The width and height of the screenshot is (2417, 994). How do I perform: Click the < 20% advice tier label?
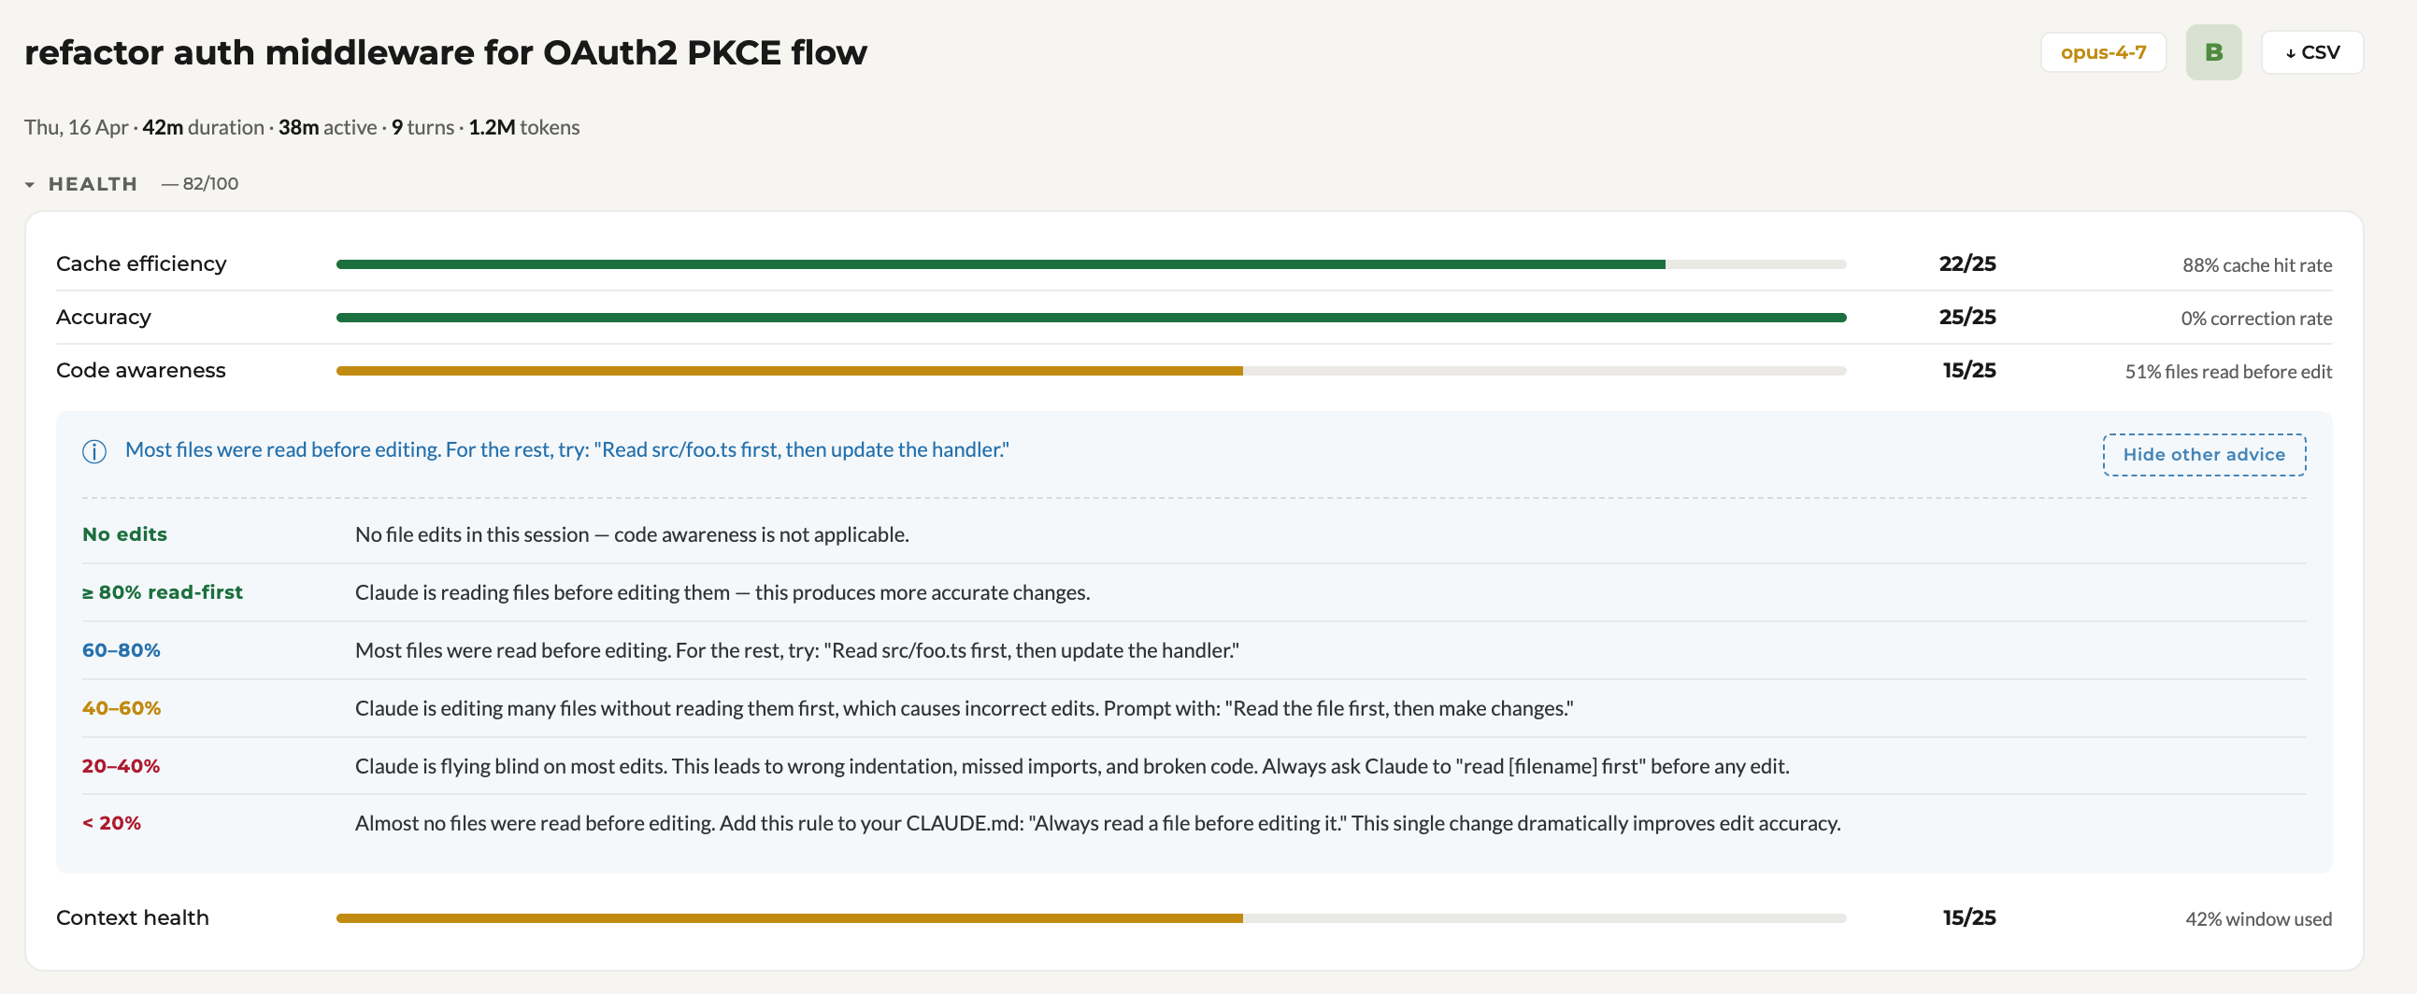tap(111, 823)
